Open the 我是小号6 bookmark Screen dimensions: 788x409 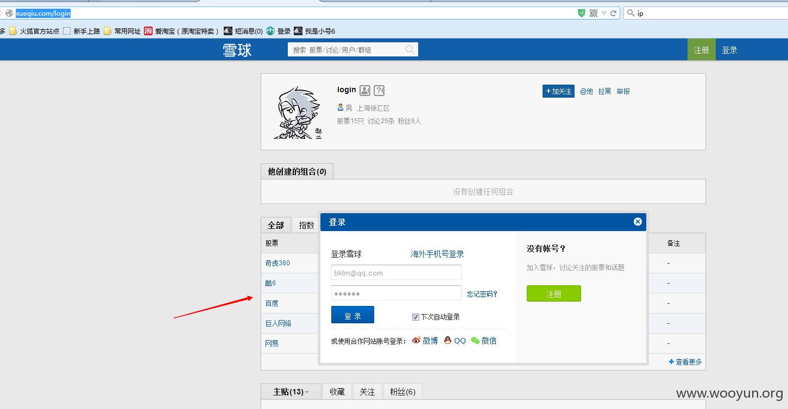(314, 31)
